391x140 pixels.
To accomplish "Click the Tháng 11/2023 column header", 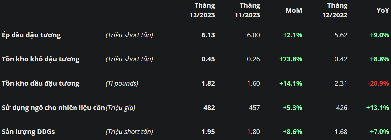I will [x=247, y=10].
